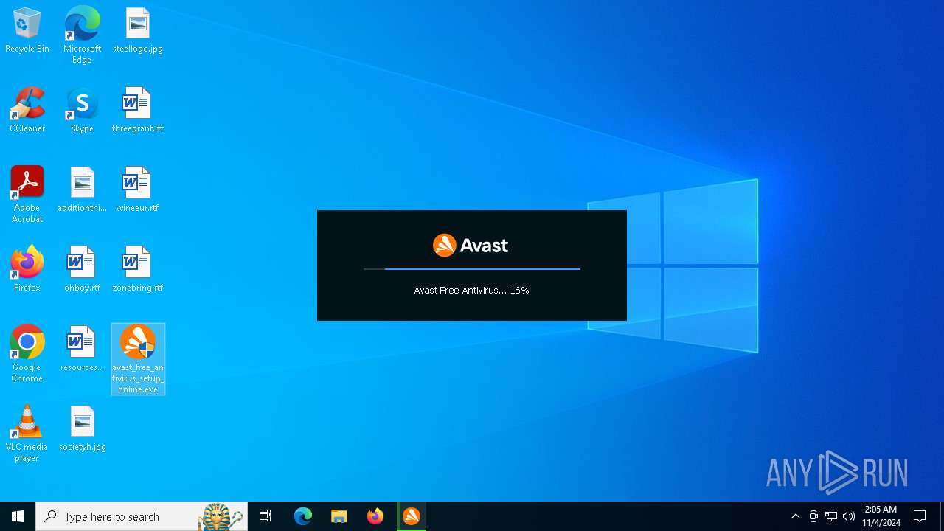Screen dimensions: 944x531
Task: Select the Google Chrome desktop shortcut
Action: [x=27, y=354]
